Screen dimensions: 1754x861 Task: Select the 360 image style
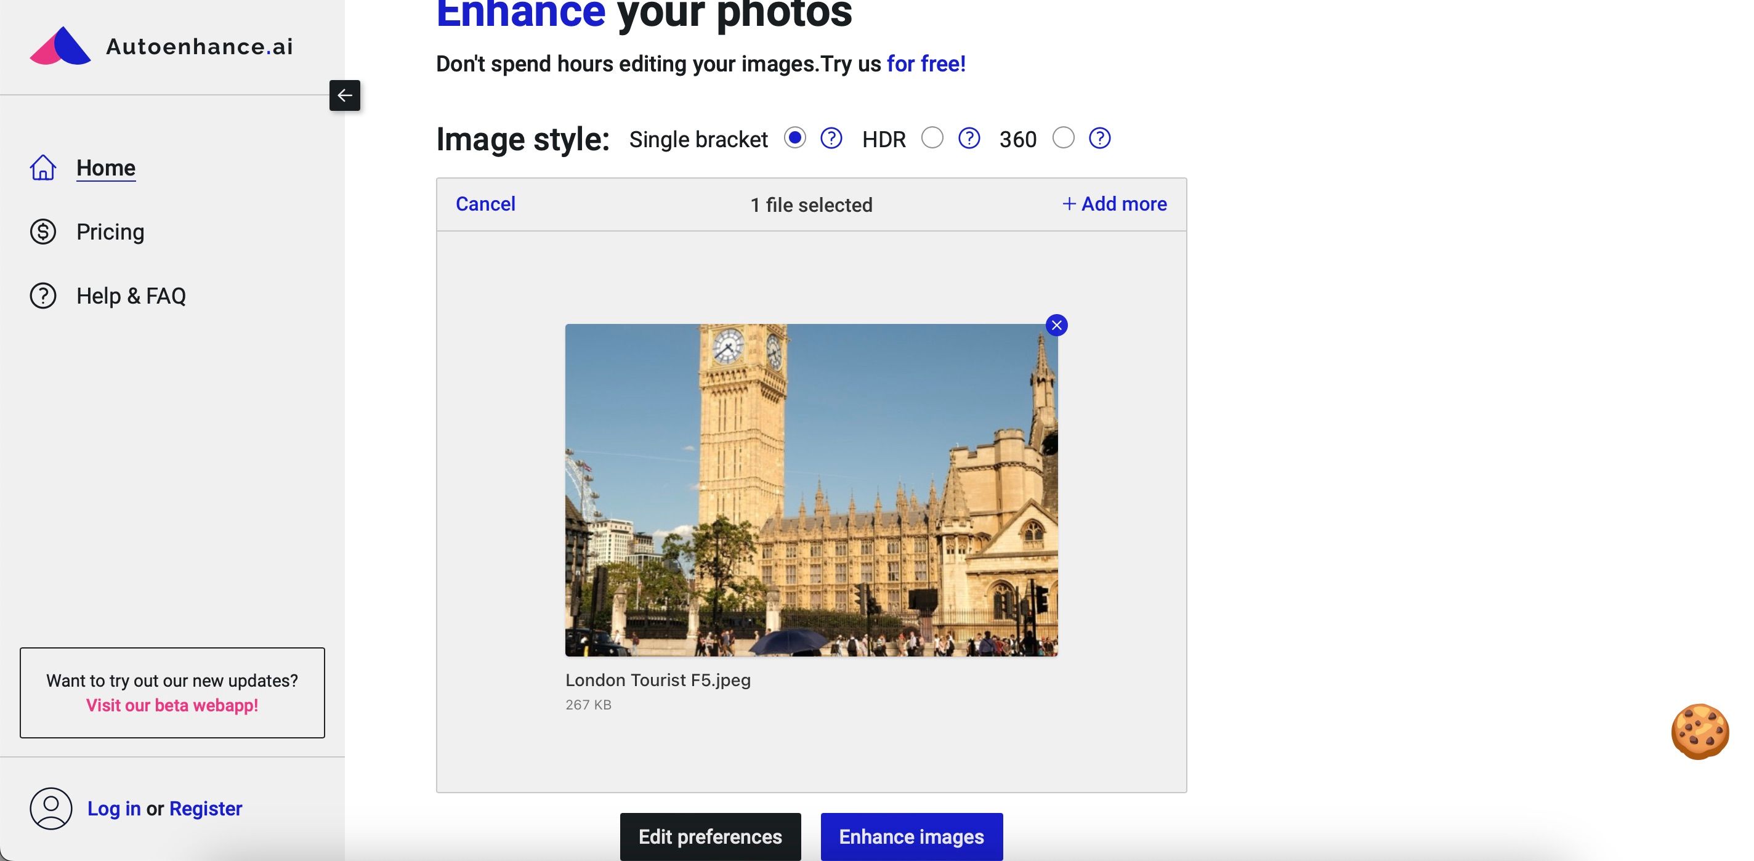pos(1064,139)
